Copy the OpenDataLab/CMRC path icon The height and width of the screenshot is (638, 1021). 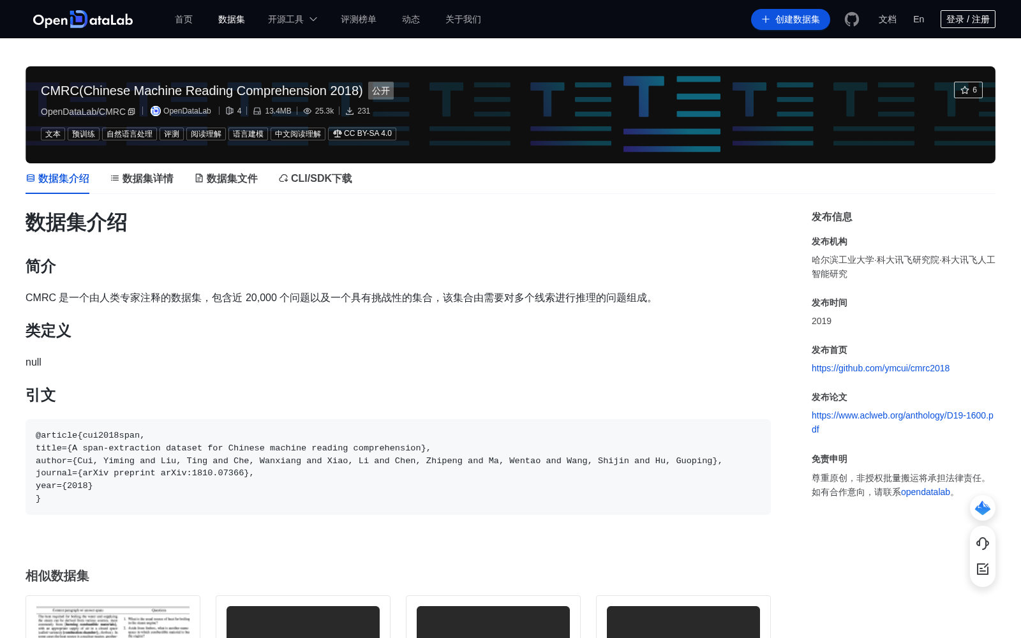point(131,112)
